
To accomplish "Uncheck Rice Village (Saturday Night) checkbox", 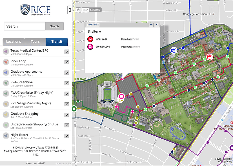I will [66, 104].
